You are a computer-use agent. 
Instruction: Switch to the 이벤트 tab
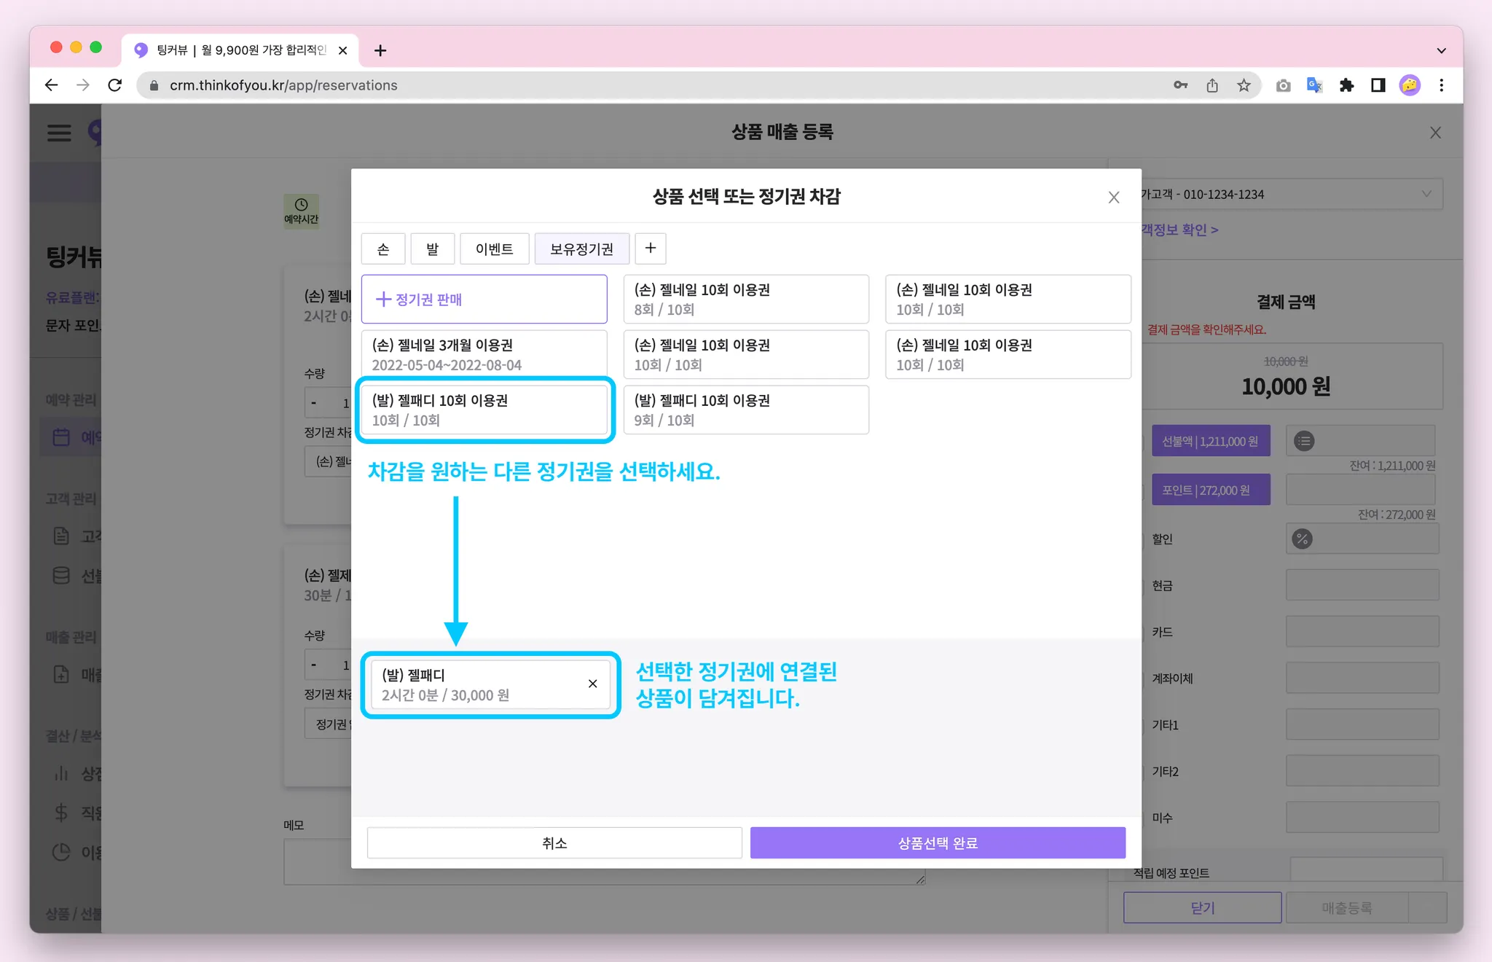pyautogui.click(x=494, y=249)
